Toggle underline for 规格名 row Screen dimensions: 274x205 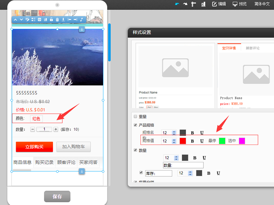(x=202, y=133)
